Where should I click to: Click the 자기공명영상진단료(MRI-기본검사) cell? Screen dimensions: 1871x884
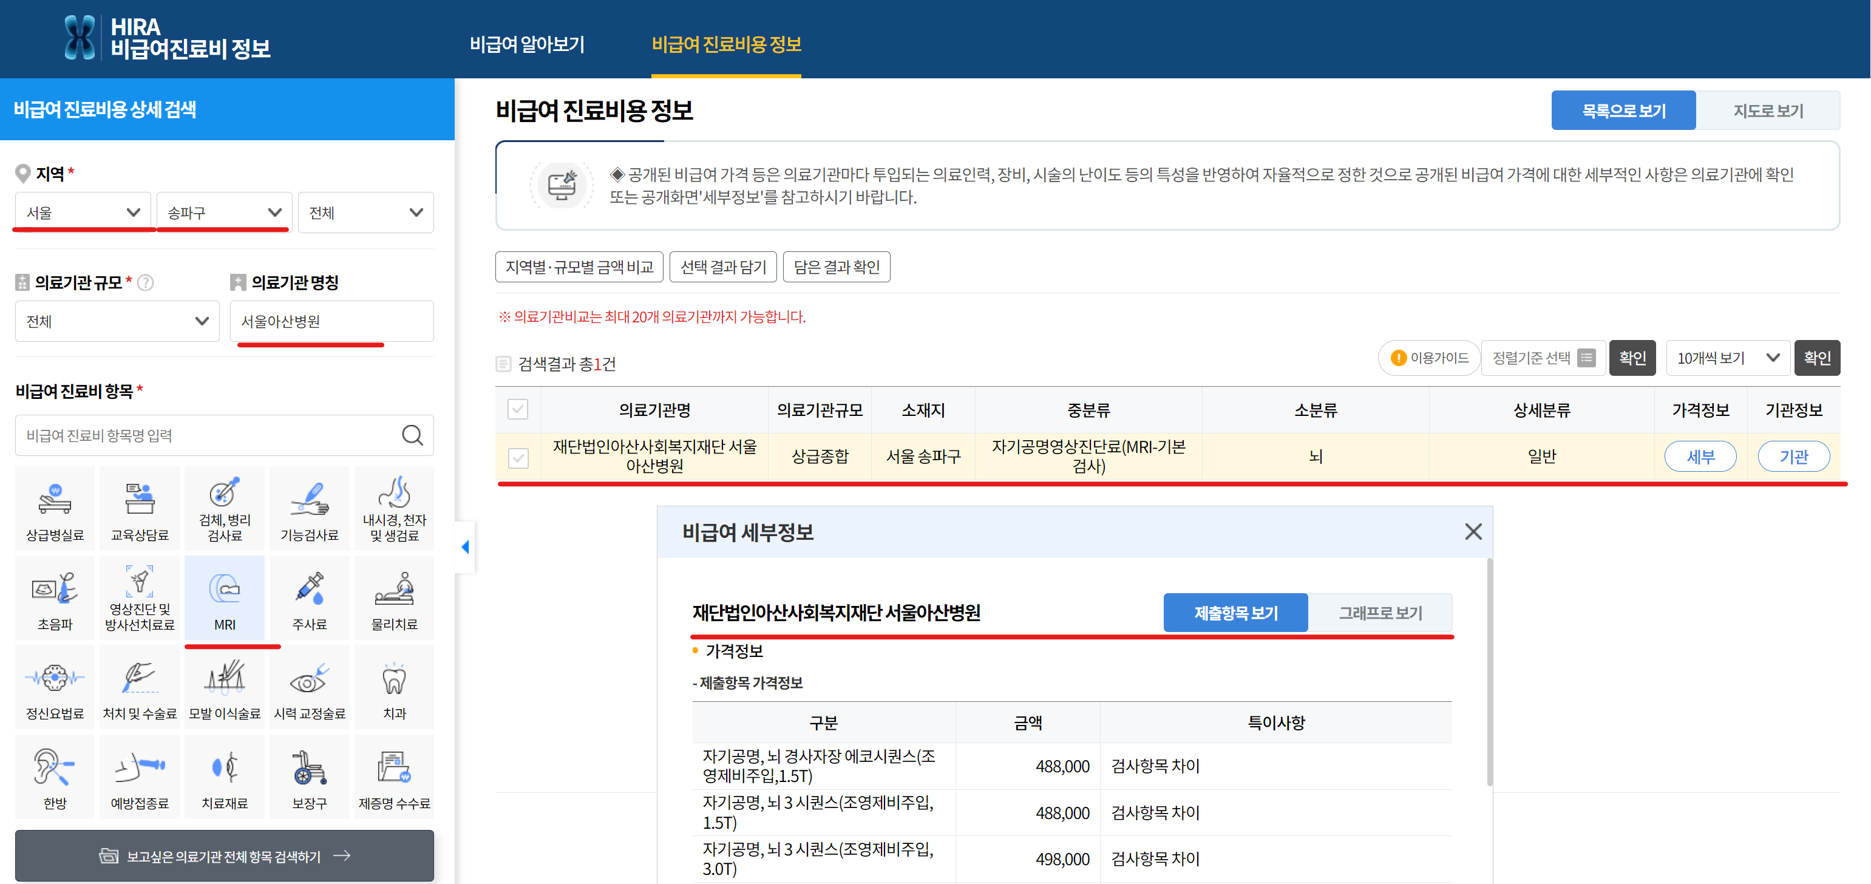pyautogui.click(x=1088, y=456)
